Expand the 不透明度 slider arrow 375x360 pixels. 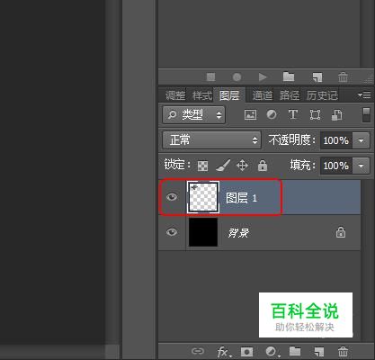(x=361, y=140)
